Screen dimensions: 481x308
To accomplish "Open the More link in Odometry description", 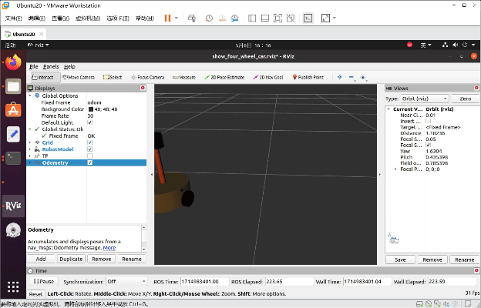I will click(x=109, y=248).
